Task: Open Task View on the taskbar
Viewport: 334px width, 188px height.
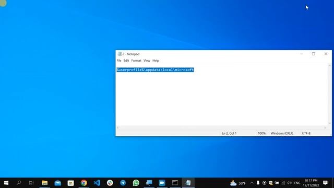Action: (x=31, y=183)
